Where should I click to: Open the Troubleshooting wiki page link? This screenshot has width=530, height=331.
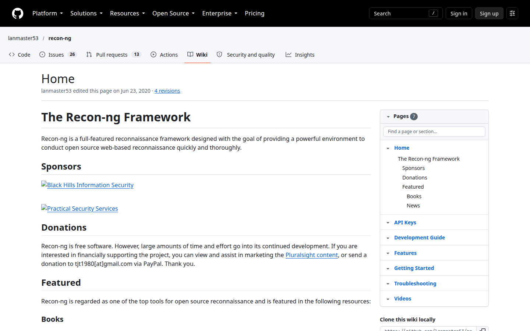(x=415, y=284)
